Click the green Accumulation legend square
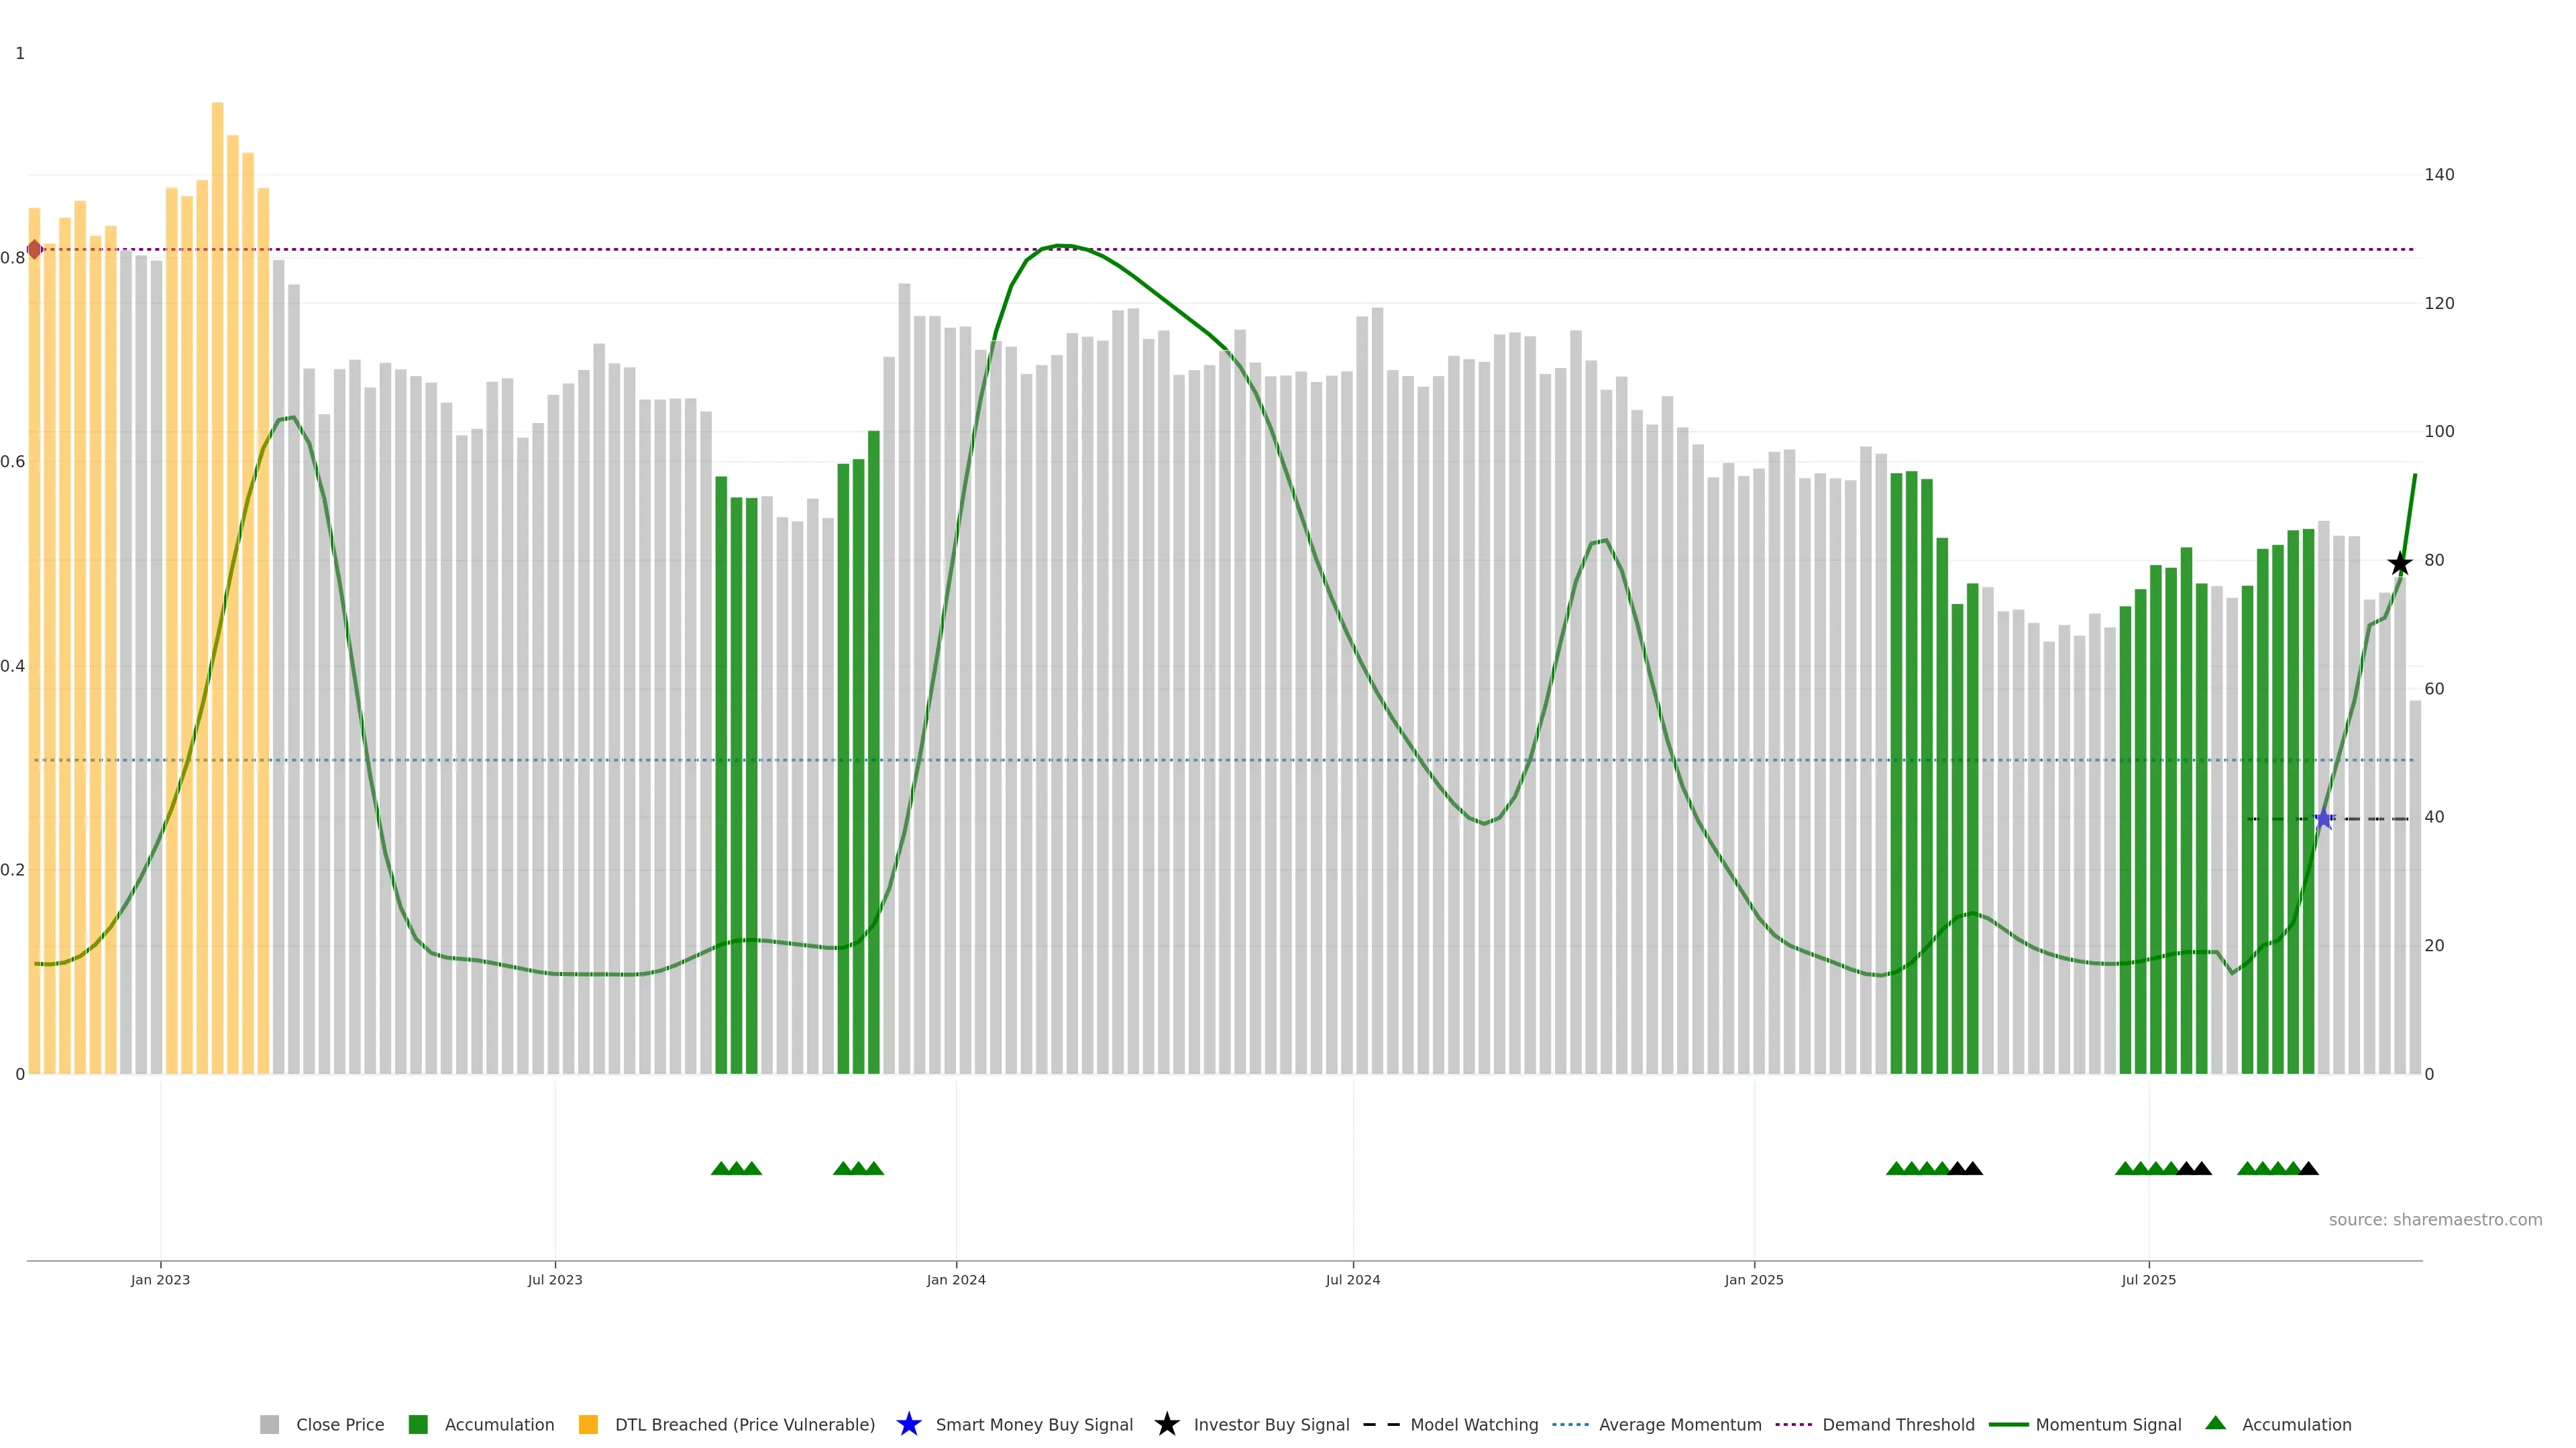Image resolution: width=2576 pixels, height=1448 pixels. point(418,1424)
